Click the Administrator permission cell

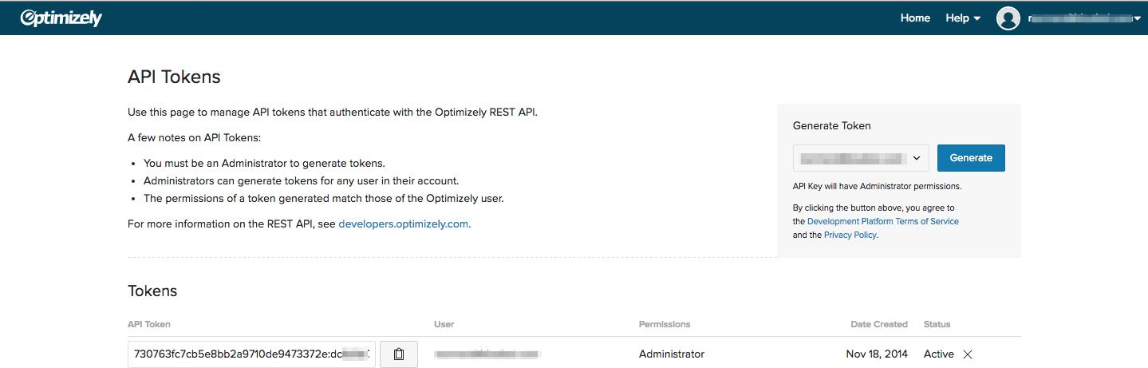(x=672, y=354)
